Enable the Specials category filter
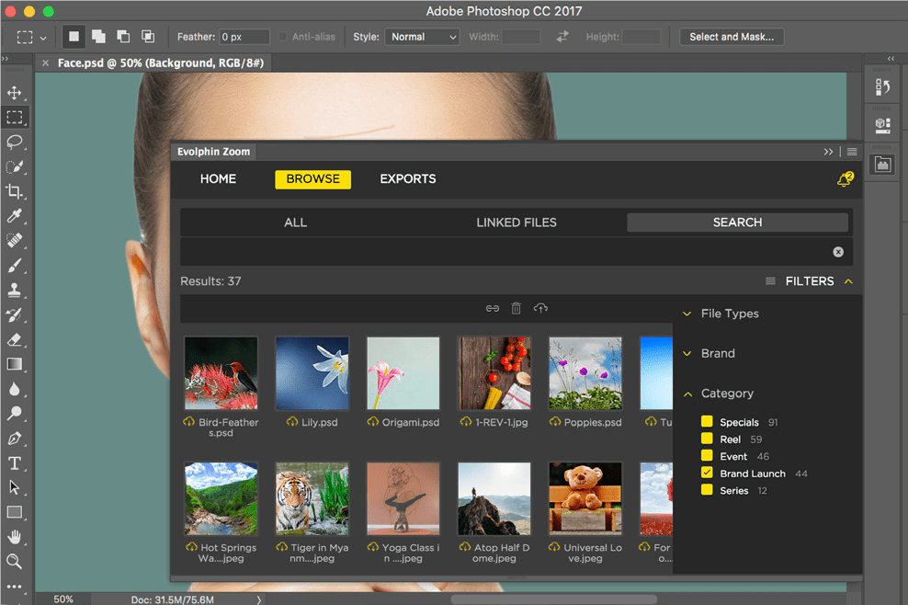The width and height of the screenshot is (908, 605). coord(707,421)
